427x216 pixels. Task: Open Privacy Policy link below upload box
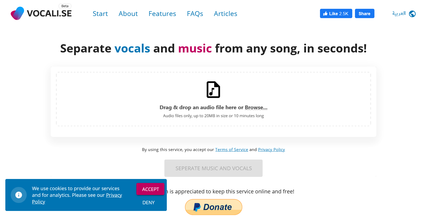(x=271, y=150)
